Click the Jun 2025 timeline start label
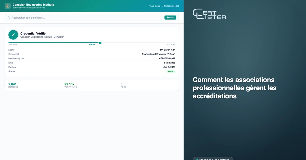 (12, 44)
